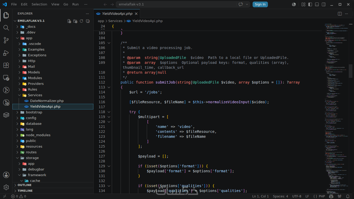Viewport: 354px width, 199px height.
Task: Go back using the navigation arrow
Action: (x=105, y=4)
